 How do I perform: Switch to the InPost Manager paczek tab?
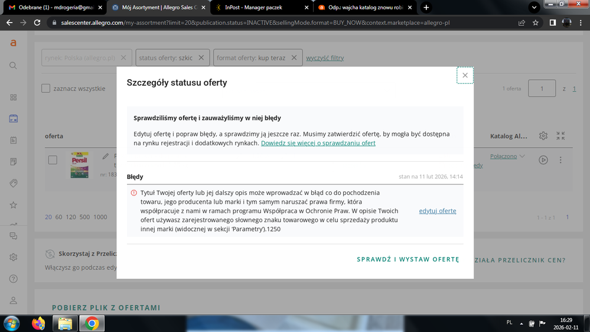tap(260, 8)
